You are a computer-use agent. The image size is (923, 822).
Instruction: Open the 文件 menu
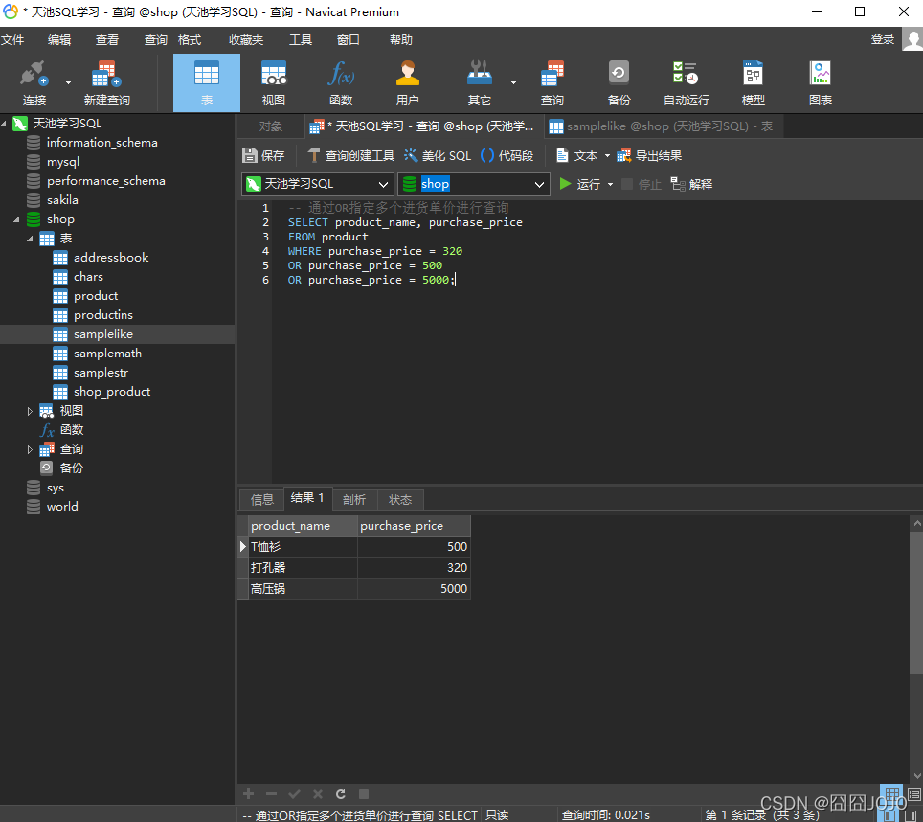[12, 39]
